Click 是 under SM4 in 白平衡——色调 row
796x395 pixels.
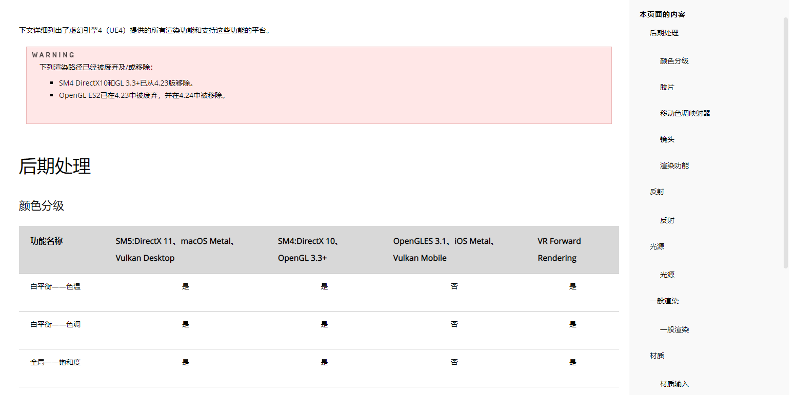pos(324,324)
